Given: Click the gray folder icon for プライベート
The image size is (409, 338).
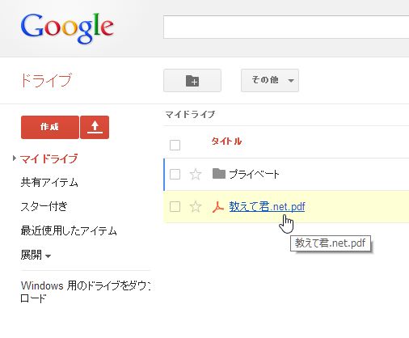Looking at the screenshot, I should coord(219,174).
